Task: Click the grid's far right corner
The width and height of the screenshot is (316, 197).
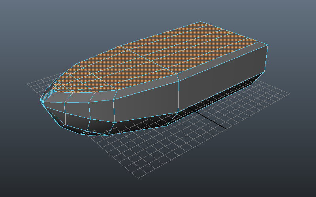Action: pos(289,94)
